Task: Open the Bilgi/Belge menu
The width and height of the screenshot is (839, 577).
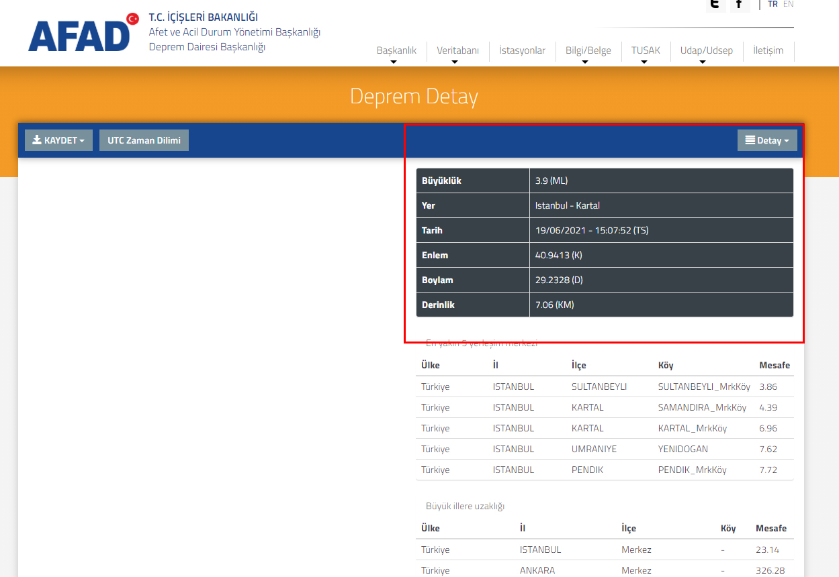Action: pos(588,50)
